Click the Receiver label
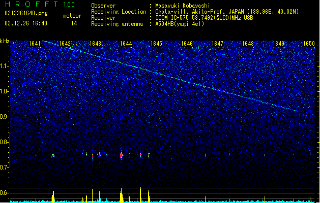The width and height of the screenshot is (320, 203). (103, 18)
